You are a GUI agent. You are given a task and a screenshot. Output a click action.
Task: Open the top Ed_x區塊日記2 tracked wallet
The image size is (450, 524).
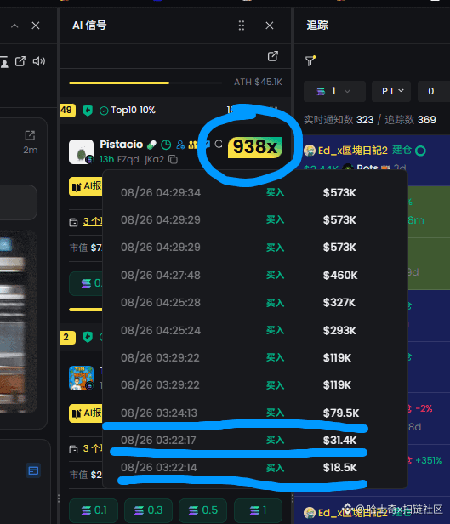tap(352, 151)
